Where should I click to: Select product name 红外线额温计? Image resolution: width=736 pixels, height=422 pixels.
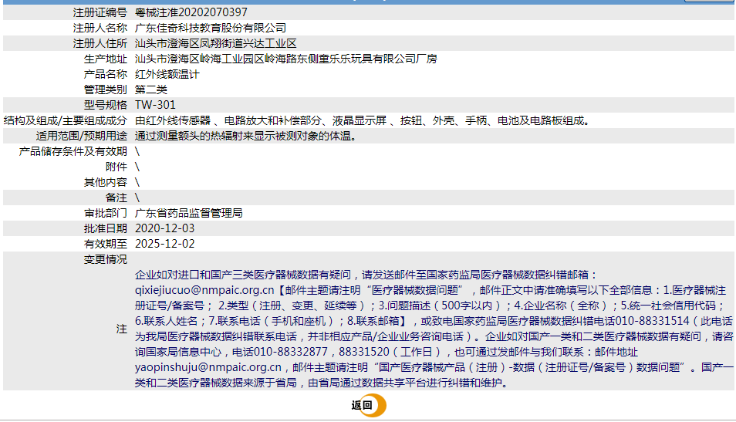(x=167, y=75)
